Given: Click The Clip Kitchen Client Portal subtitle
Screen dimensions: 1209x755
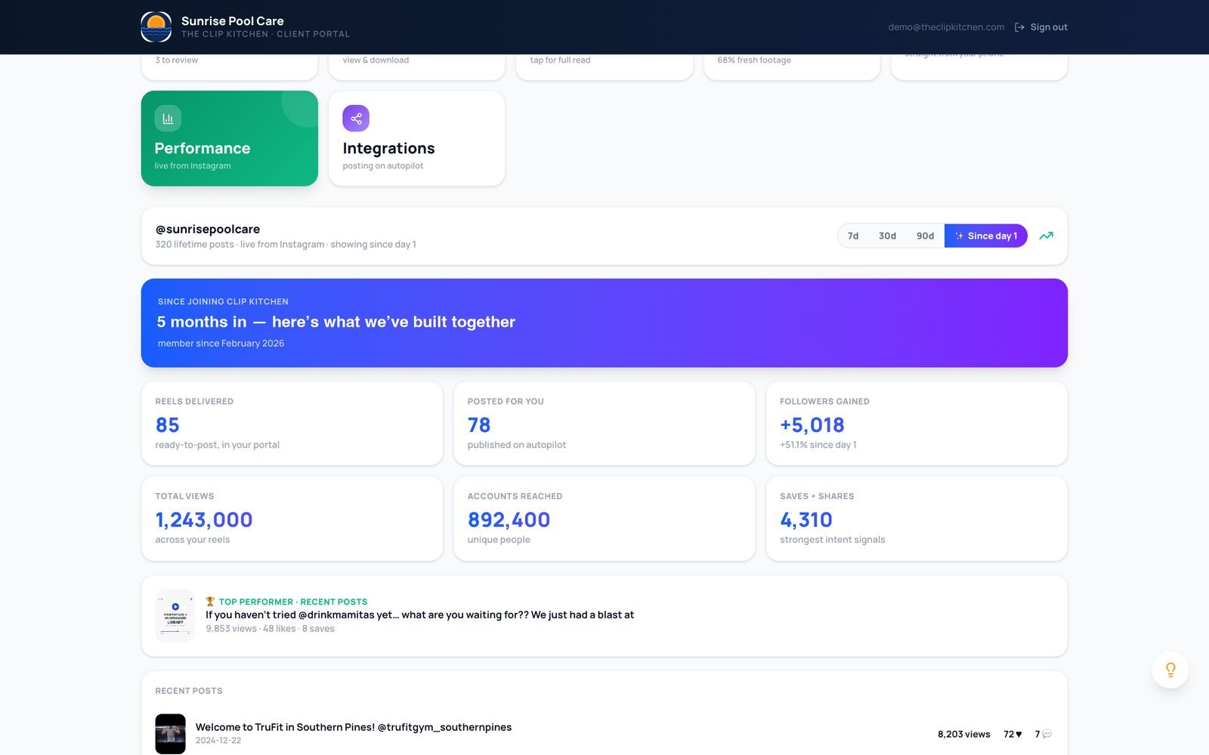Looking at the screenshot, I should 265,34.
